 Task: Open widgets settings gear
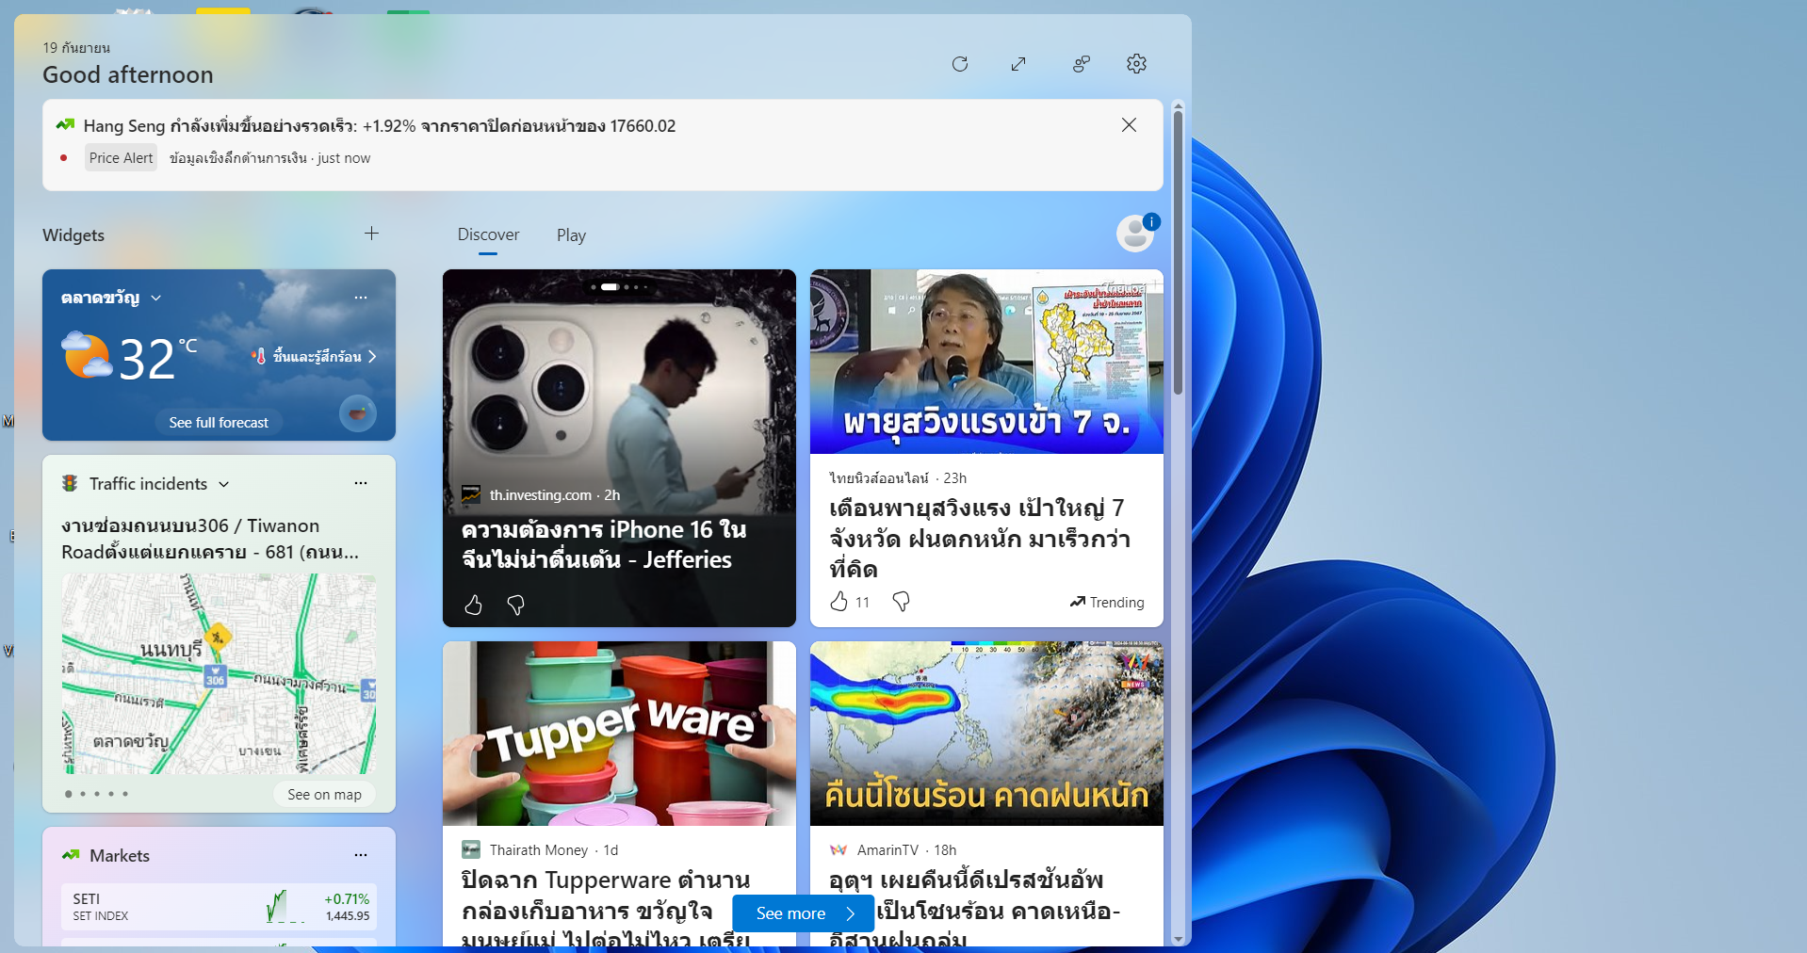1136,64
